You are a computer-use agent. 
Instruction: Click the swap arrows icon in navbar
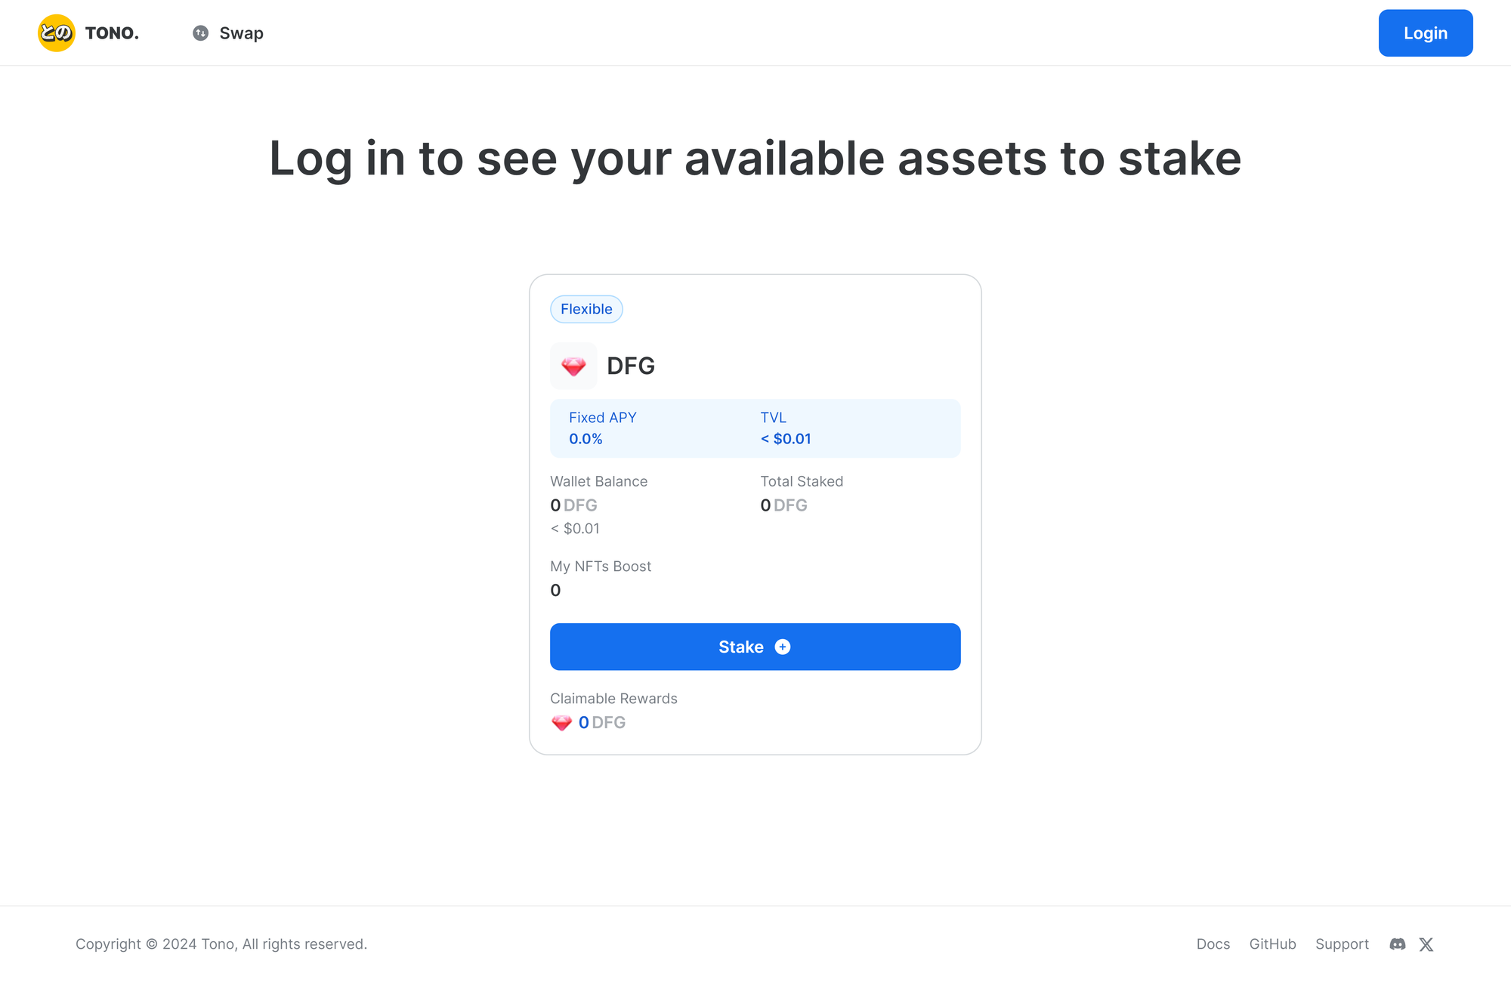[x=200, y=33]
